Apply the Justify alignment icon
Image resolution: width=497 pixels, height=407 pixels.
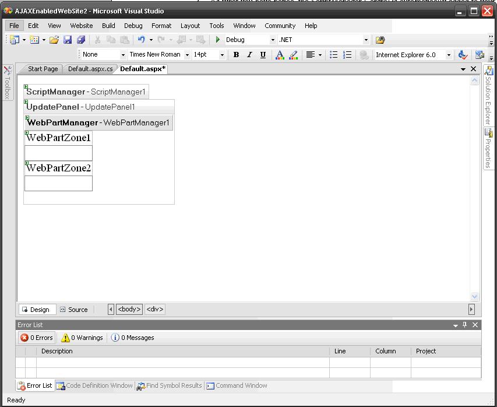click(x=311, y=55)
